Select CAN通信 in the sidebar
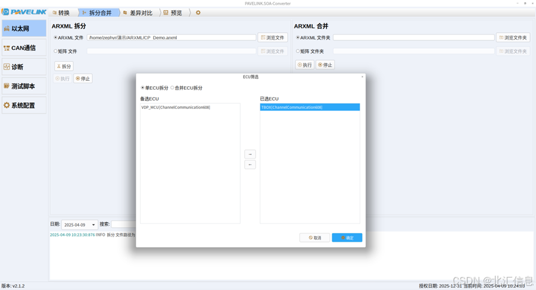 click(x=24, y=48)
